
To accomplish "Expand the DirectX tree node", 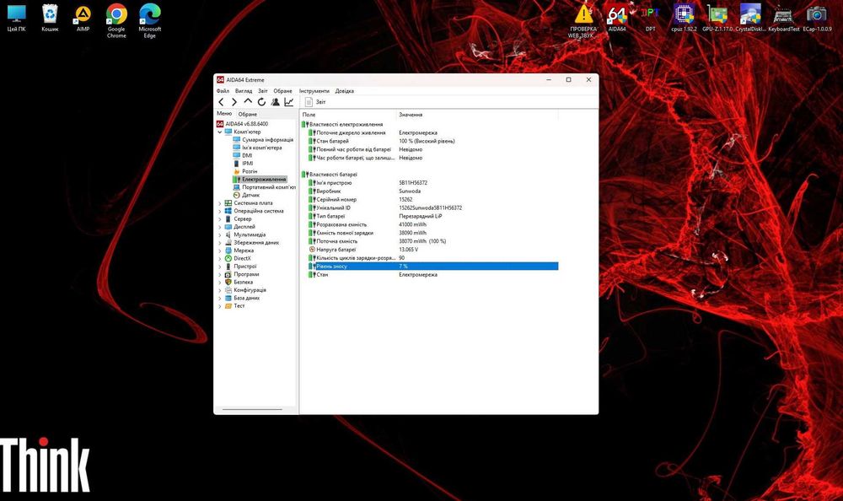I will (x=219, y=259).
